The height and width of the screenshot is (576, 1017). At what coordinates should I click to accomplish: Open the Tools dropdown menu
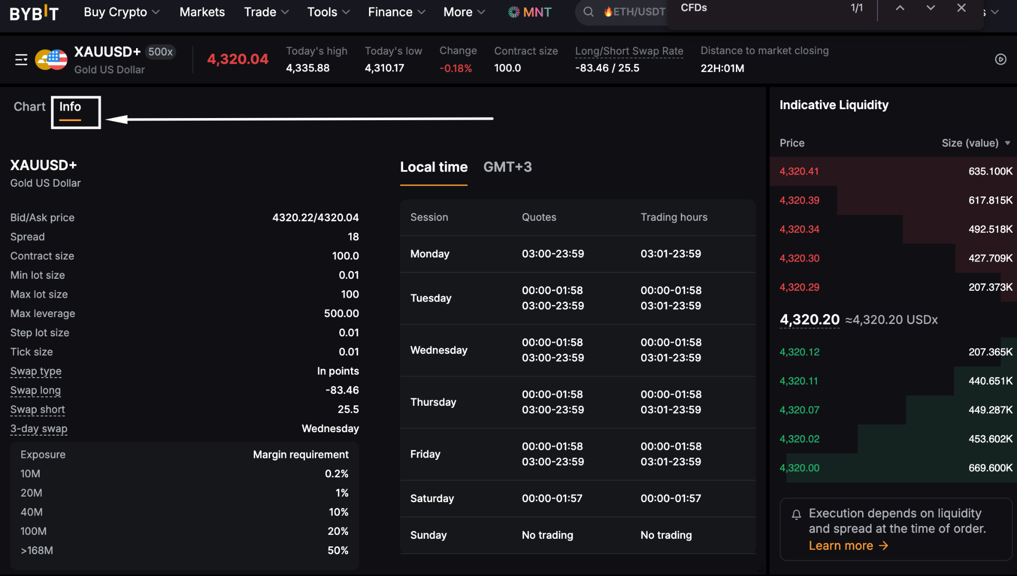pyautogui.click(x=328, y=12)
